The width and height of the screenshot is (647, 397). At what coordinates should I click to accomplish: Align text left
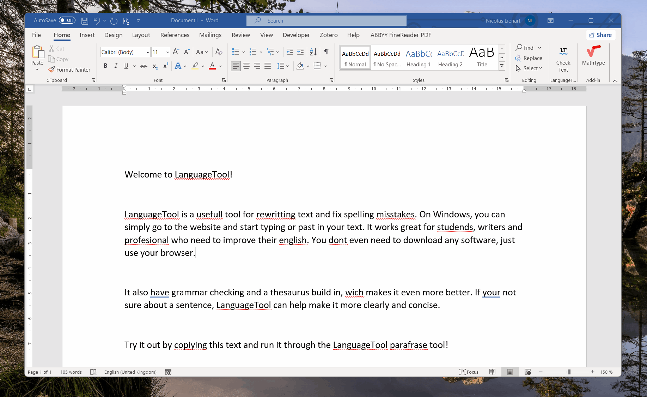(236, 66)
